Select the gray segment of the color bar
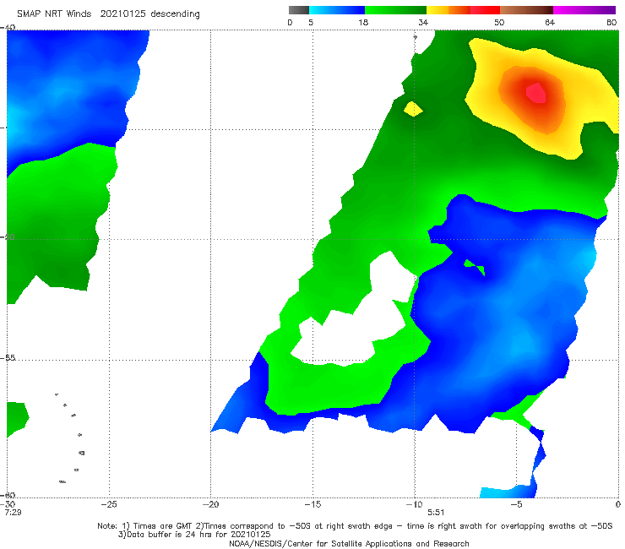 tap(299, 10)
